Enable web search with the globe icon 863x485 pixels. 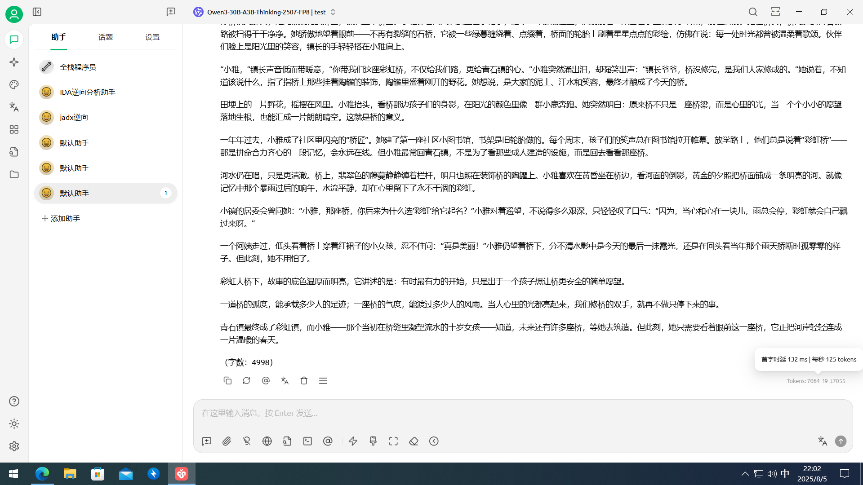pos(267,441)
